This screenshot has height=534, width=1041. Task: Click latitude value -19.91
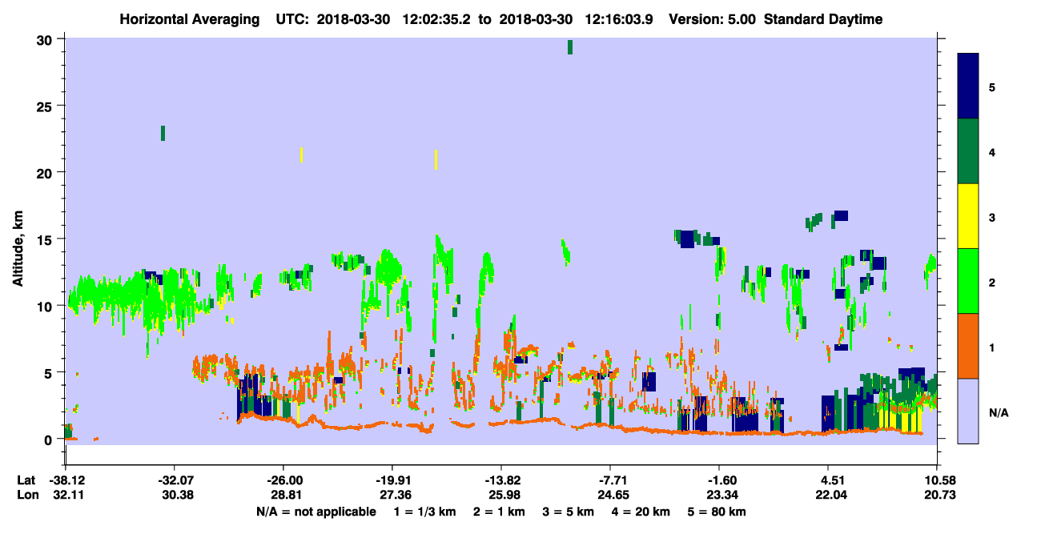[x=392, y=480]
